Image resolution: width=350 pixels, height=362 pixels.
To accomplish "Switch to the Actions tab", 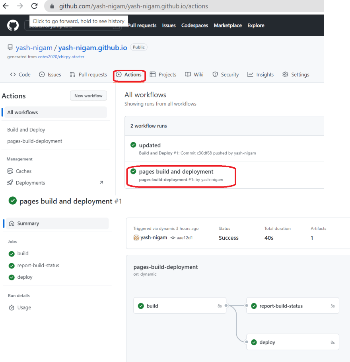I will coord(128,74).
